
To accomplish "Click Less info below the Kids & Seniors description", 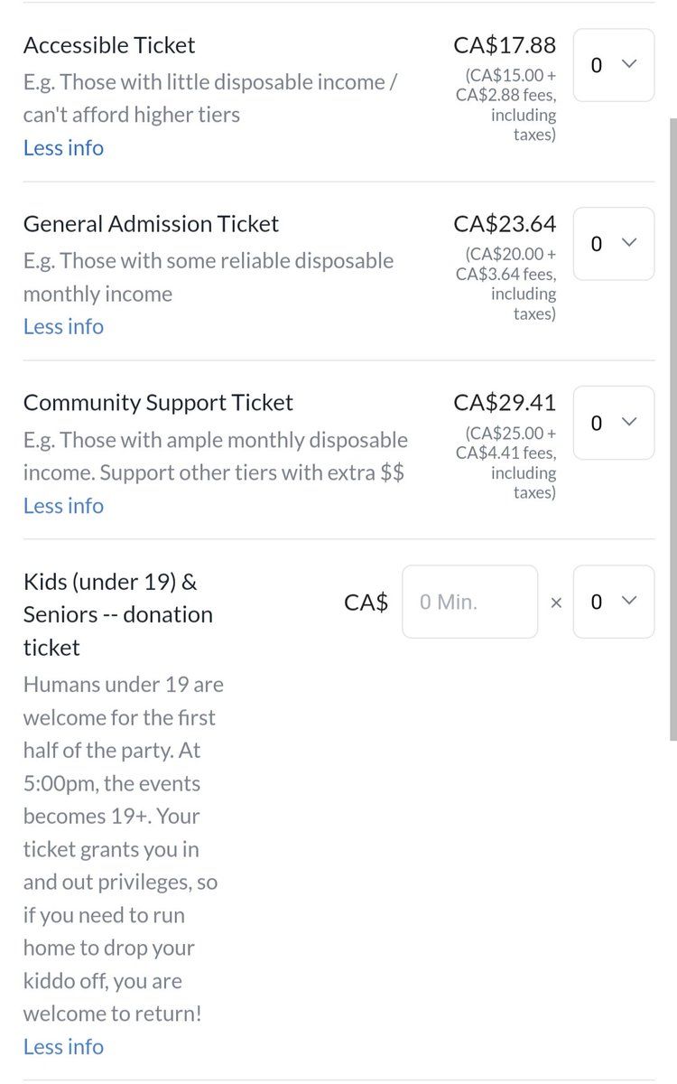I will (x=63, y=1047).
